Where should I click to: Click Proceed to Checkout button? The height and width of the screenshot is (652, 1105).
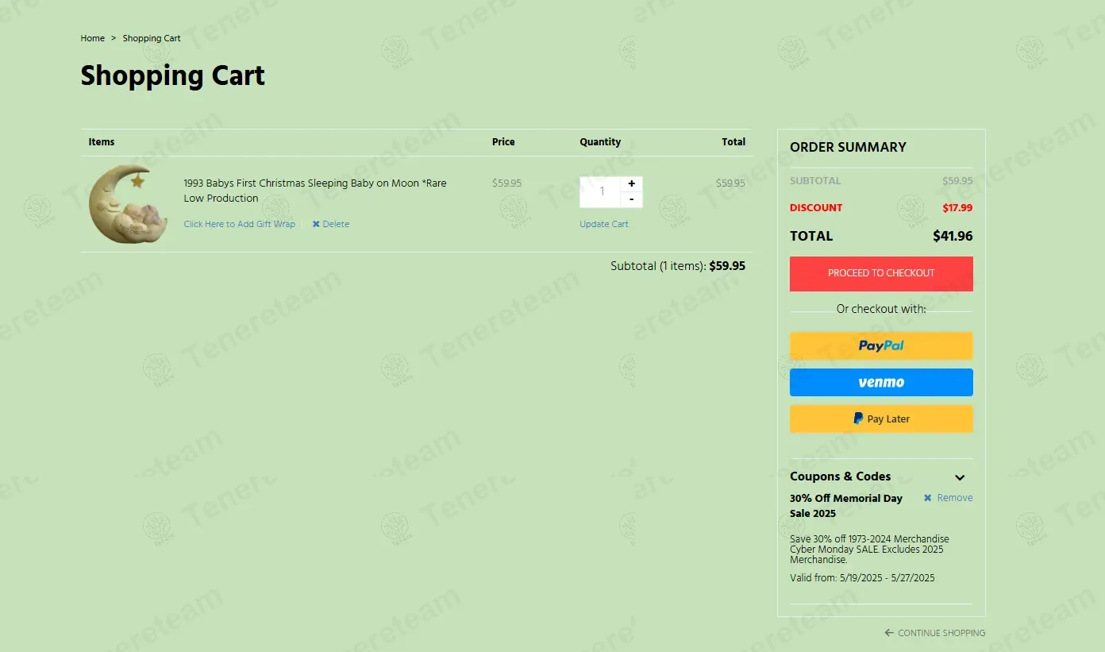(881, 273)
